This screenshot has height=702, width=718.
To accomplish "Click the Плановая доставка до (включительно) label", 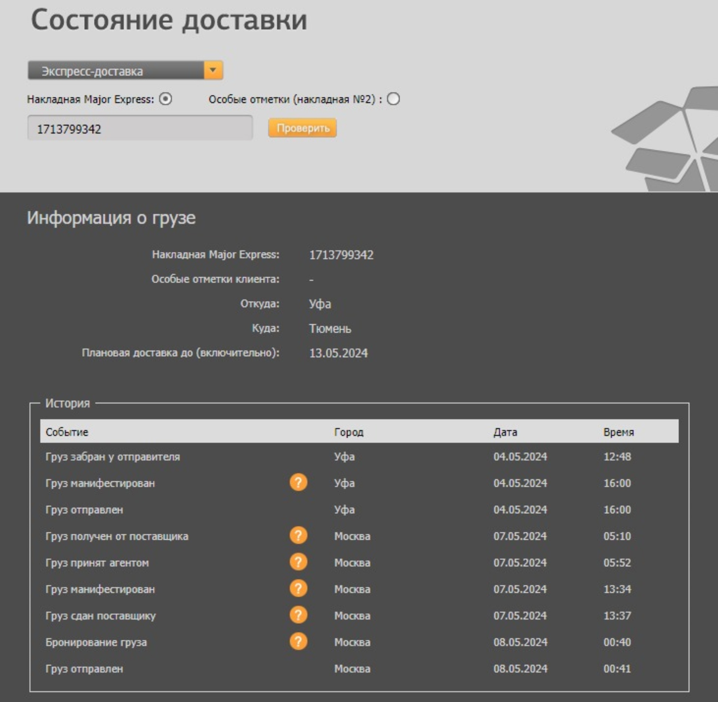I will coord(181,353).
